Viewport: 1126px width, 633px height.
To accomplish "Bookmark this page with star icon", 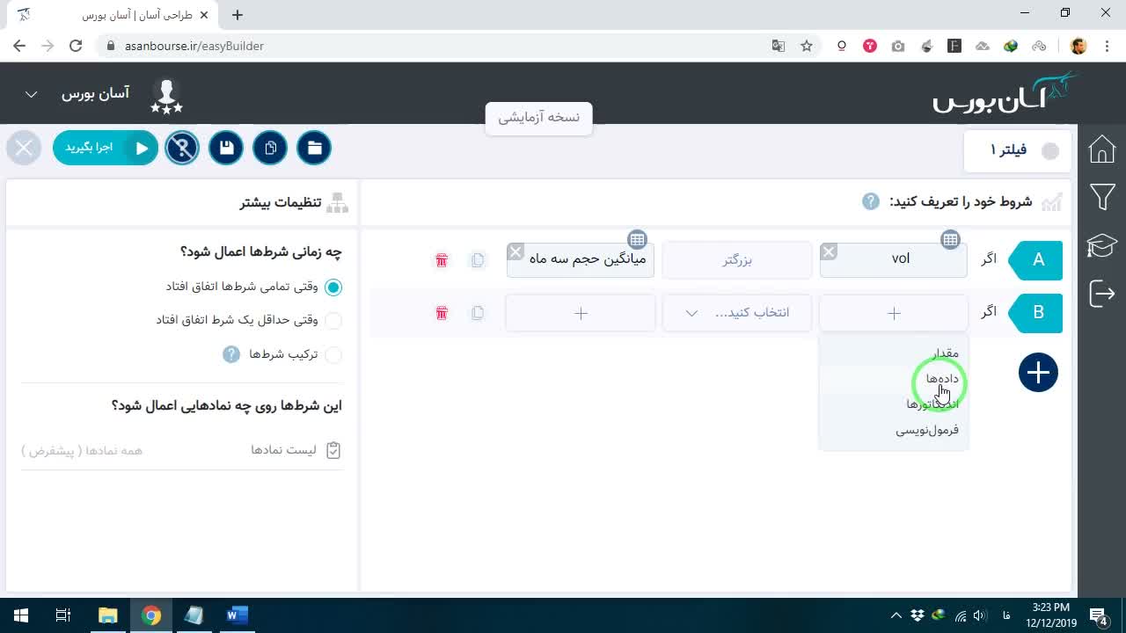I will [807, 46].
